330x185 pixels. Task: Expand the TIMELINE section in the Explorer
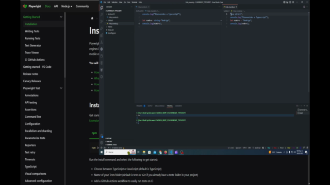click(109, 142)
